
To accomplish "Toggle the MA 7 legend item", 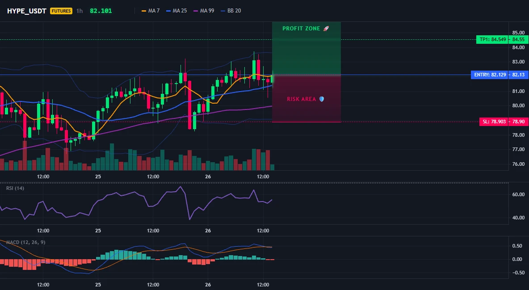I will click(x=151, y=11).
